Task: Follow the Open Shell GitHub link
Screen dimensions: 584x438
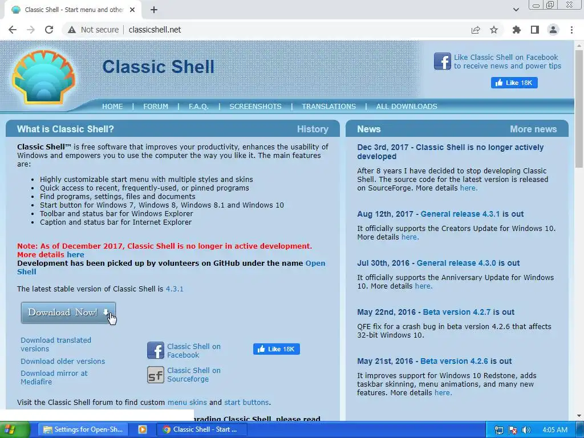Action: click(x=315, y=263)
